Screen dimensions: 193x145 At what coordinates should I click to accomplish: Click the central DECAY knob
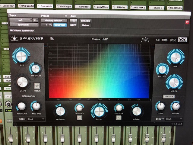pos(99,111)
